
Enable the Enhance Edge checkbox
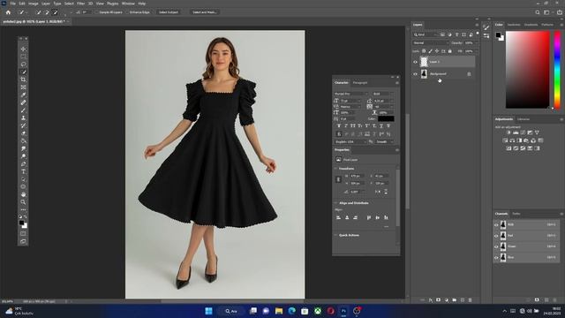pyautogui.click(x=127, y=12)
